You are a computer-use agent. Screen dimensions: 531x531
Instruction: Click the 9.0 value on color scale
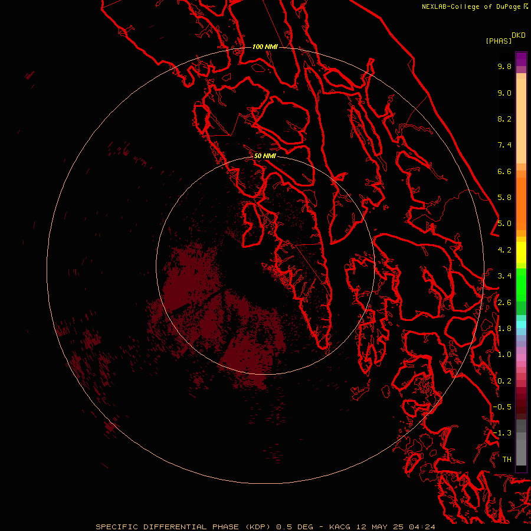point(504,93)
